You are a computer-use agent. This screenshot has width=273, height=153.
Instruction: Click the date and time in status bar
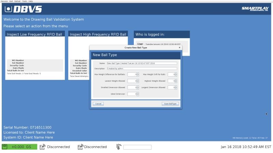[246, 147]
